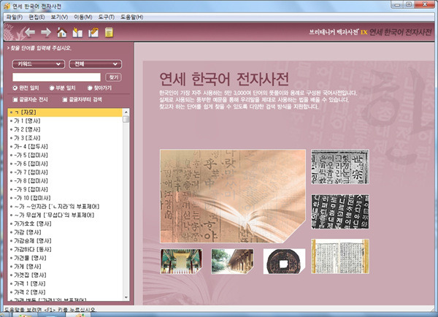Select list entry 가게 [명사]

(x=65, y=267)
